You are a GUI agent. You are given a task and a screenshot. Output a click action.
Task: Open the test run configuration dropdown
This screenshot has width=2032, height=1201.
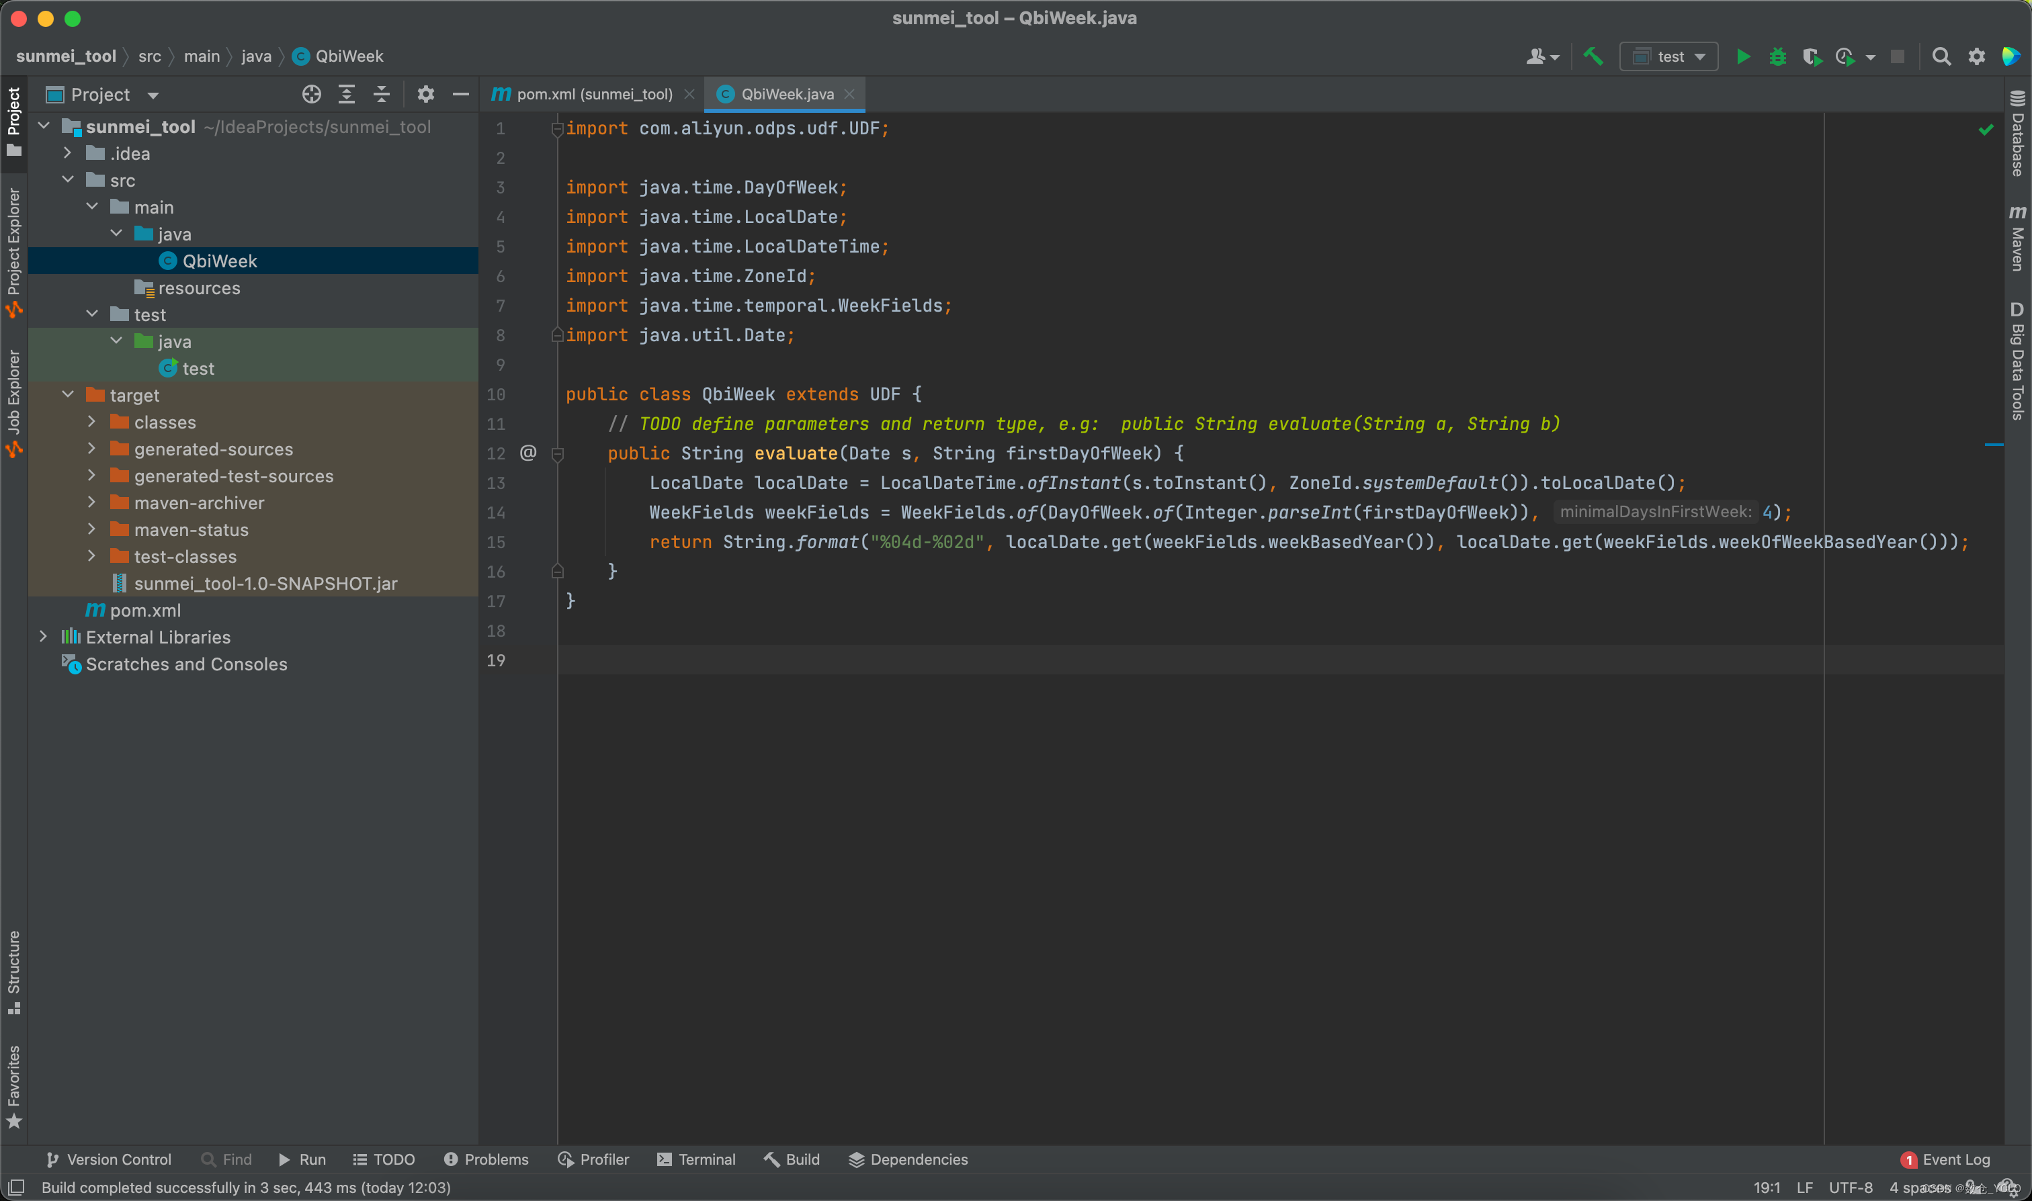point(1668,56)
